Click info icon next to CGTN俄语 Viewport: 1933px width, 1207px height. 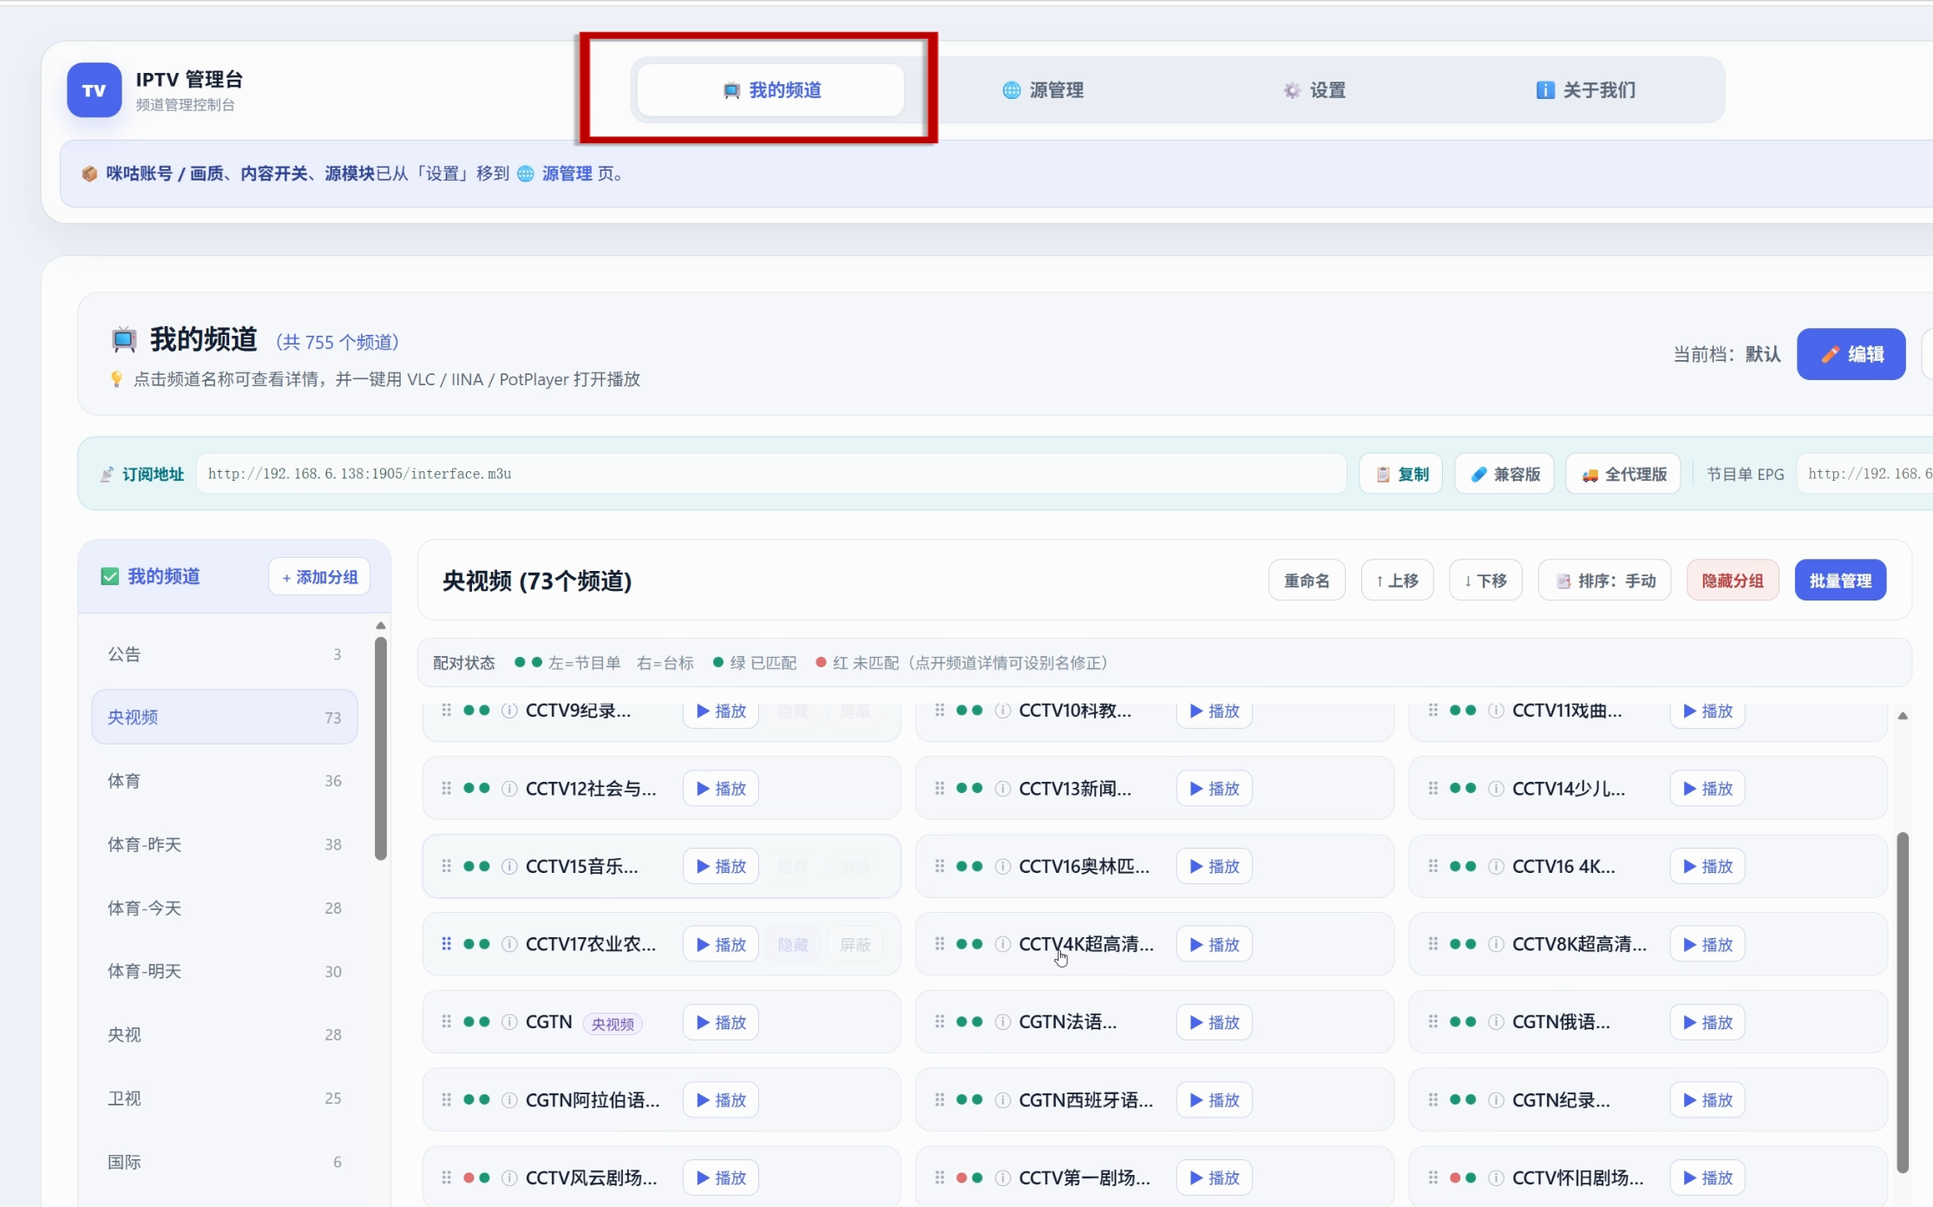coord(1497,1022)
